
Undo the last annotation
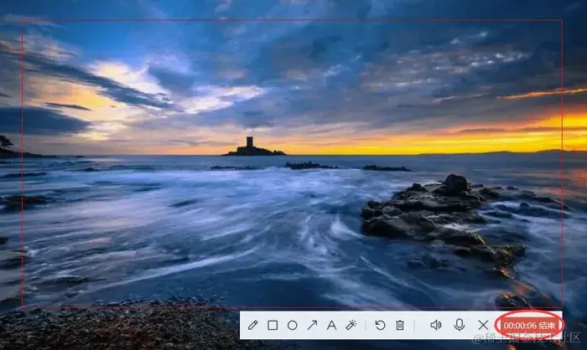pos(380,325)
